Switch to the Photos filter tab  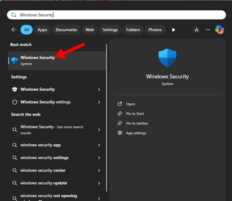[x=155, y=30]
